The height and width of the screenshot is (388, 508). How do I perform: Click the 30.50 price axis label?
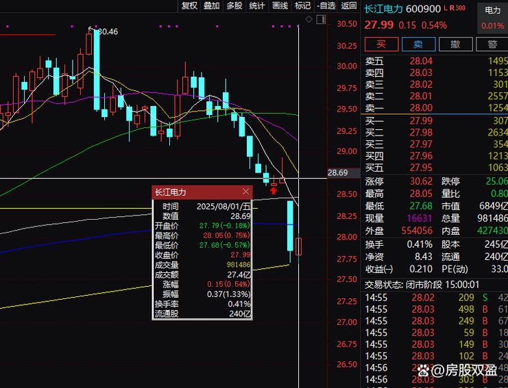coord(347,24)
